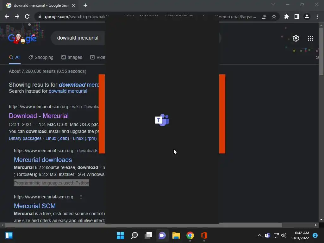Open the Linux (.deb) sitelink

pyautogui.click(x=57, y=139)
